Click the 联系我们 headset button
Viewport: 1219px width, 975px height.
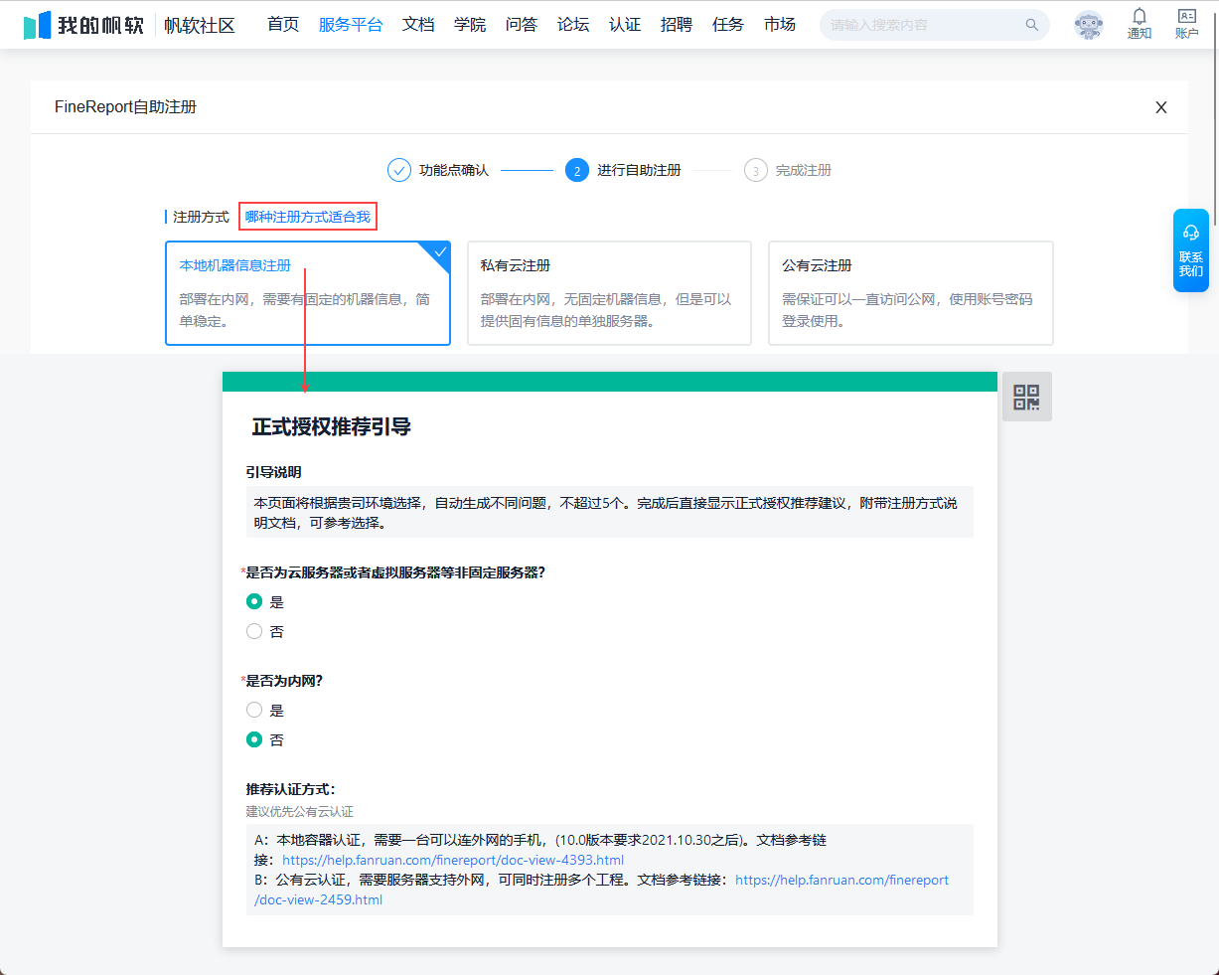1191,250
